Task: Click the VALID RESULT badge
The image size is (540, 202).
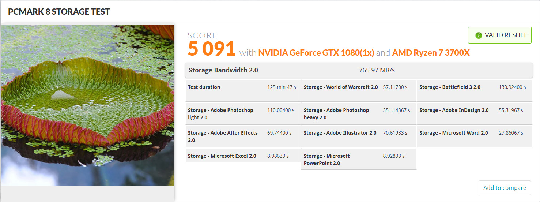Action: coord(499,35)
